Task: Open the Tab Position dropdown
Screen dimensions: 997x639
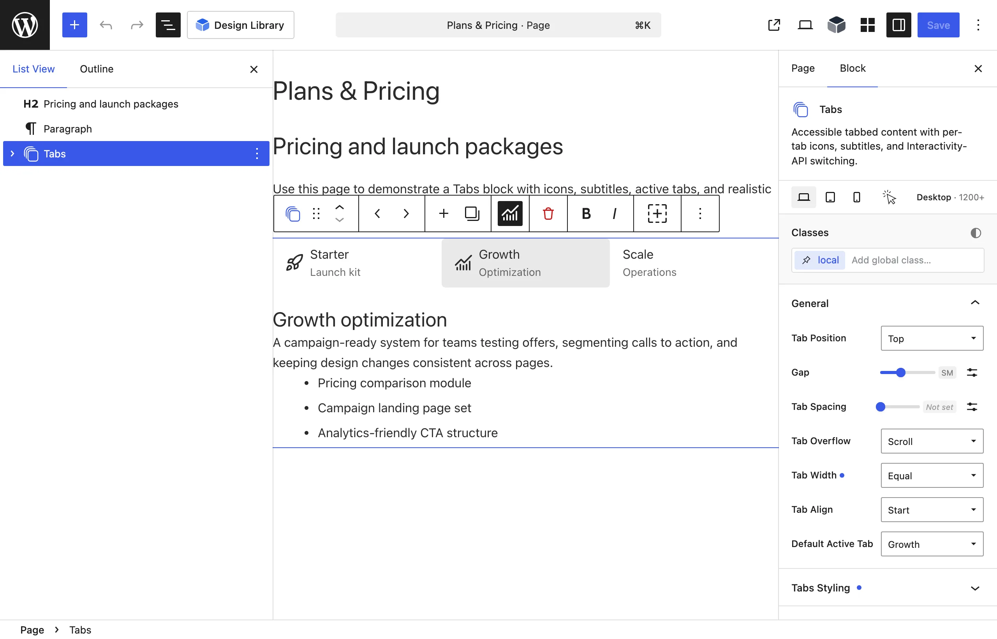Action: click(x=932, y=338)
